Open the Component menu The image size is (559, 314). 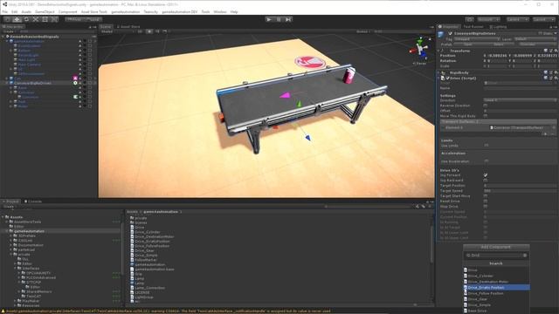(68, 11)
